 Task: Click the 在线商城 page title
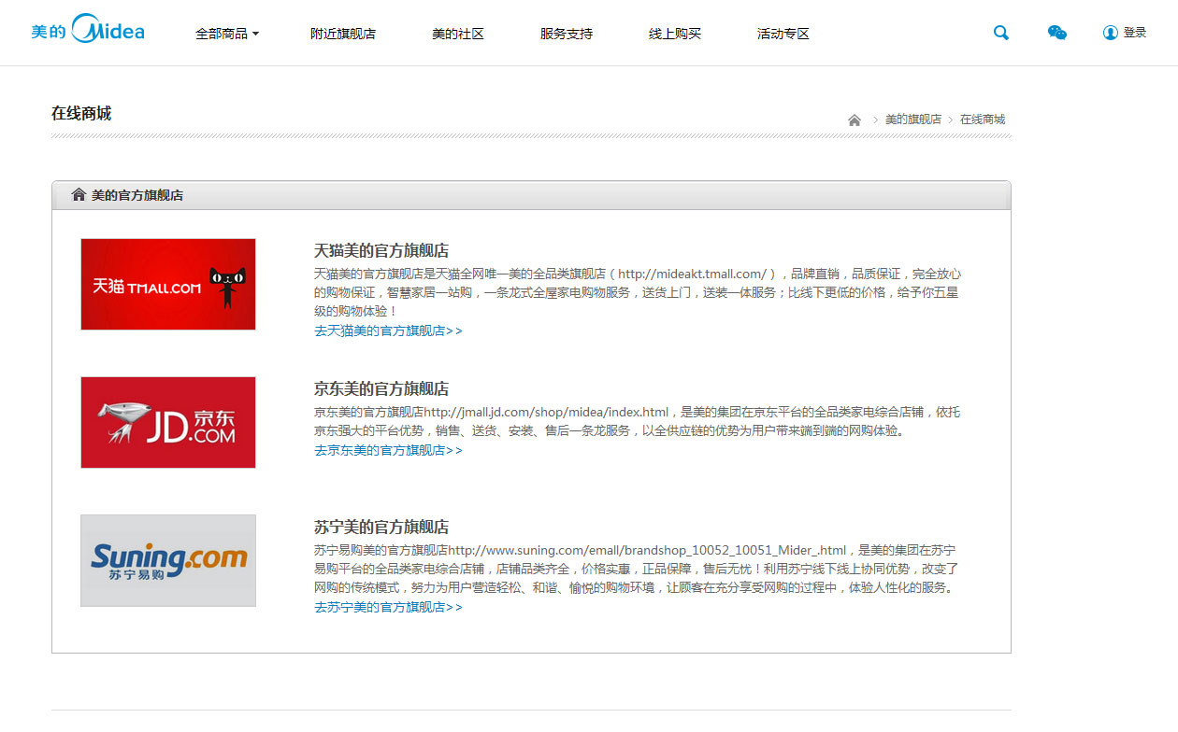[81, 113]
